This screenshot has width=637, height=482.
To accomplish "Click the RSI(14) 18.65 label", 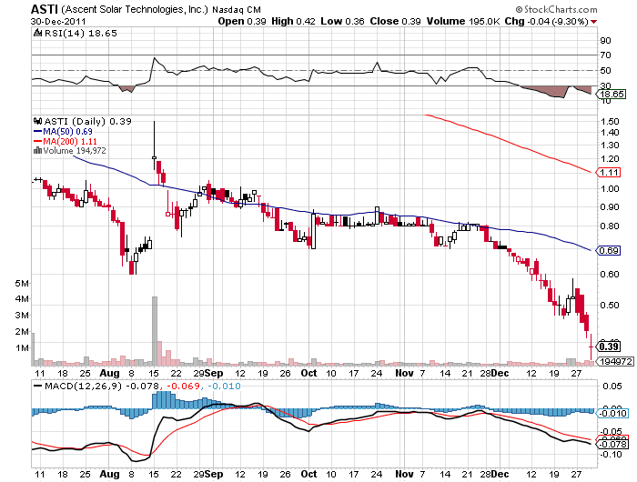I will click(x=80, y=34).
